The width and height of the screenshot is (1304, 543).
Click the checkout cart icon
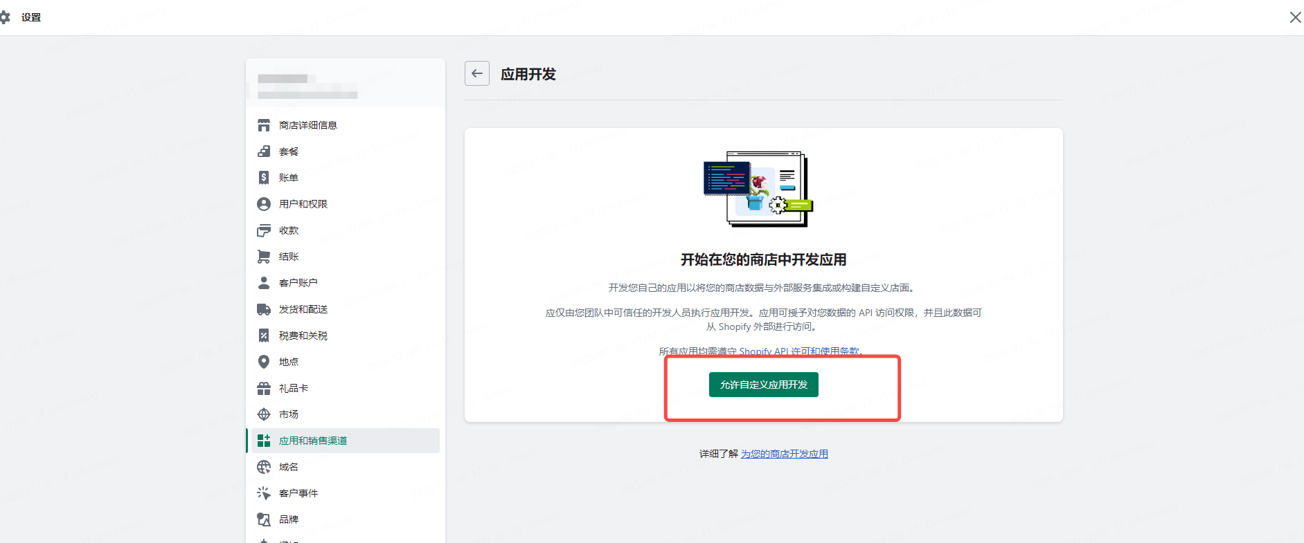(x=264, y=257)
